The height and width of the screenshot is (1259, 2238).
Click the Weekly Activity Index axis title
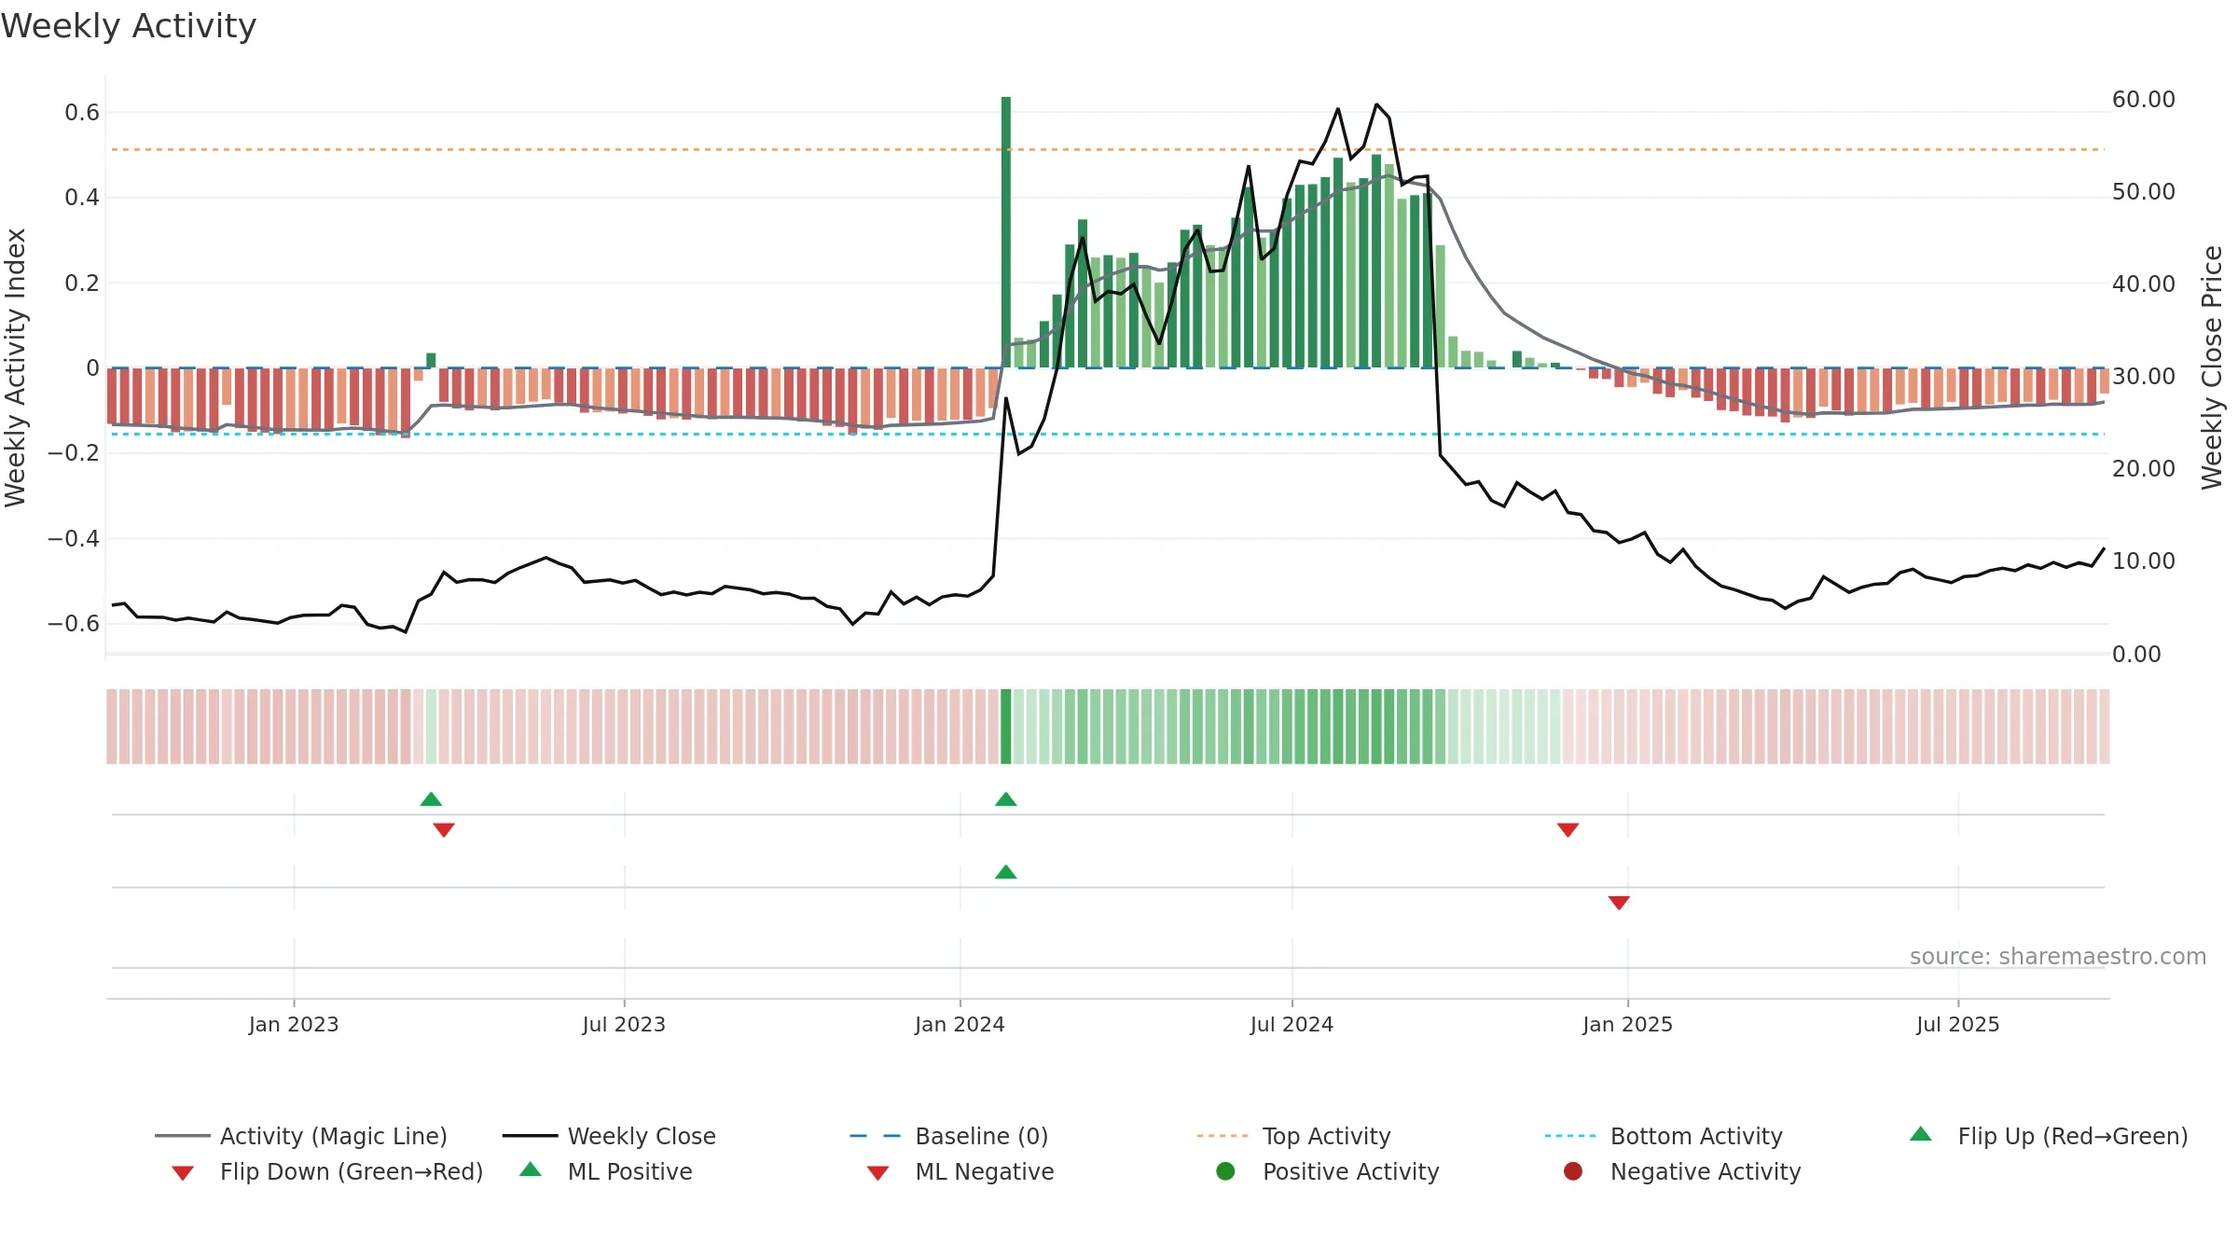coord(15,367)
